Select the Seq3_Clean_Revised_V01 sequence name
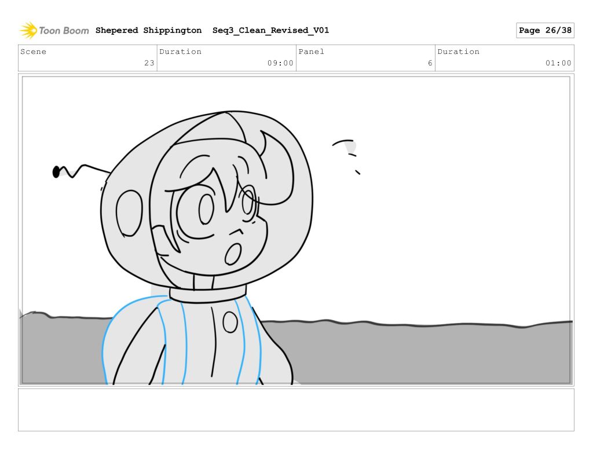This screenshot has width=593, height=458. point(270,30)
